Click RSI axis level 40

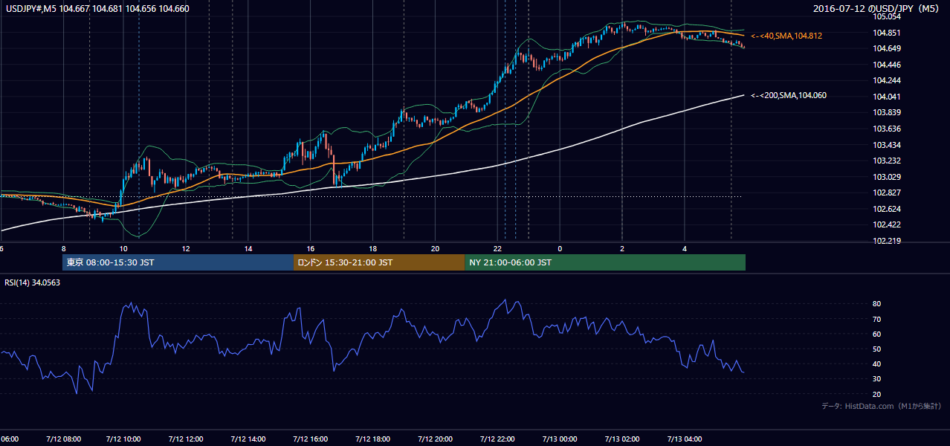[876, 363]
